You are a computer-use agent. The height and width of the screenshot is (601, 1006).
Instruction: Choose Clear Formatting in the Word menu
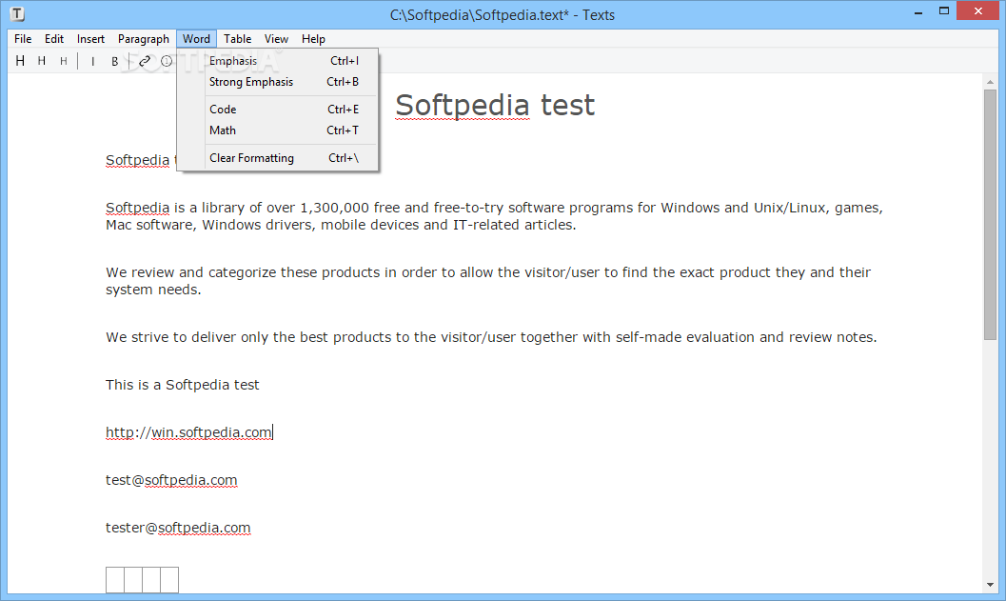(278, 158)
